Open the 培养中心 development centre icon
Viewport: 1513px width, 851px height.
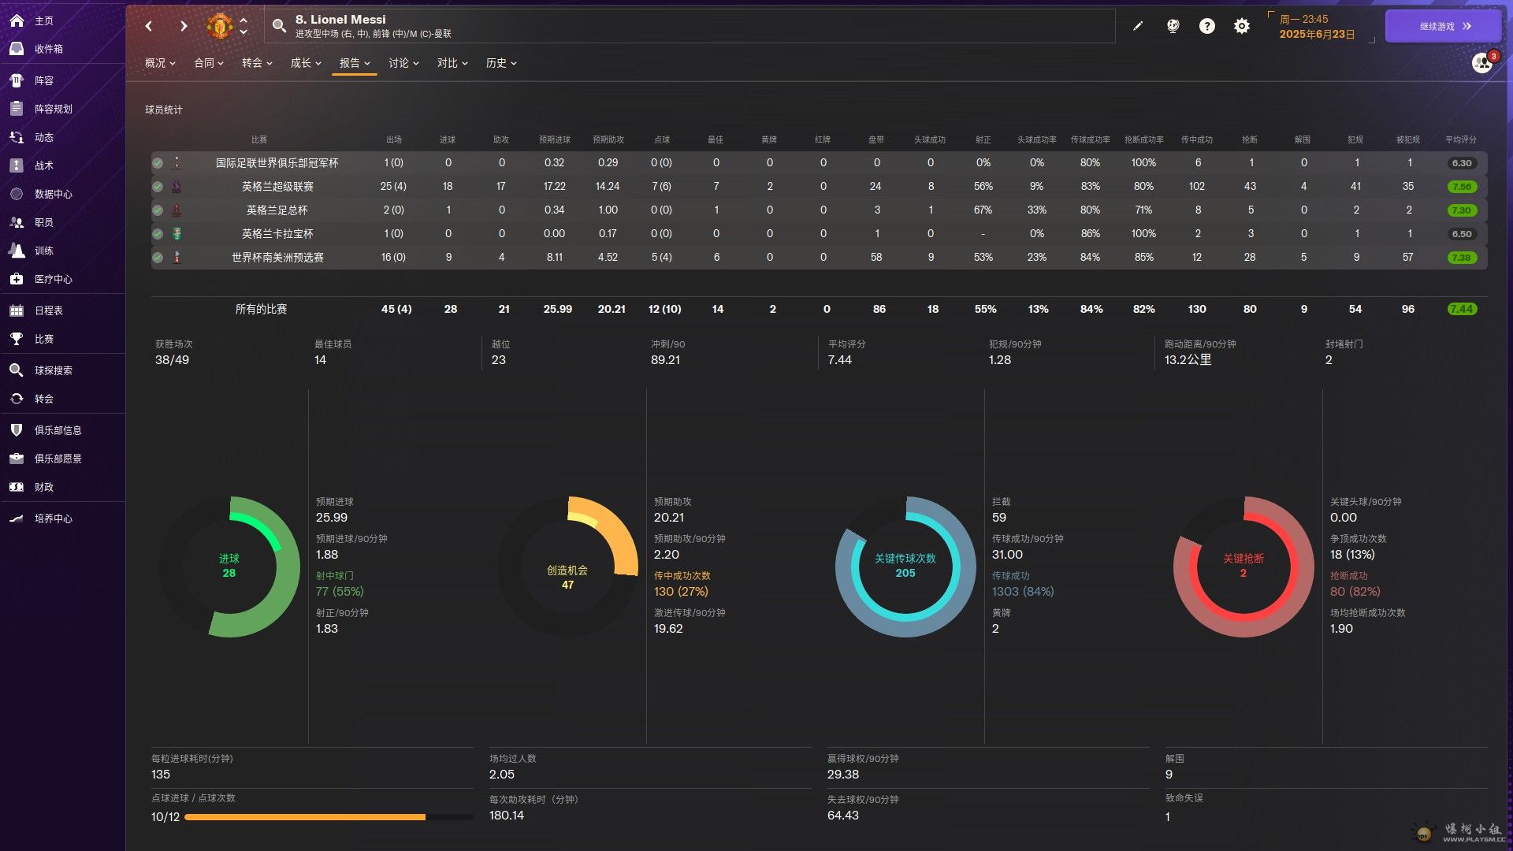click(x=17, y=518)
